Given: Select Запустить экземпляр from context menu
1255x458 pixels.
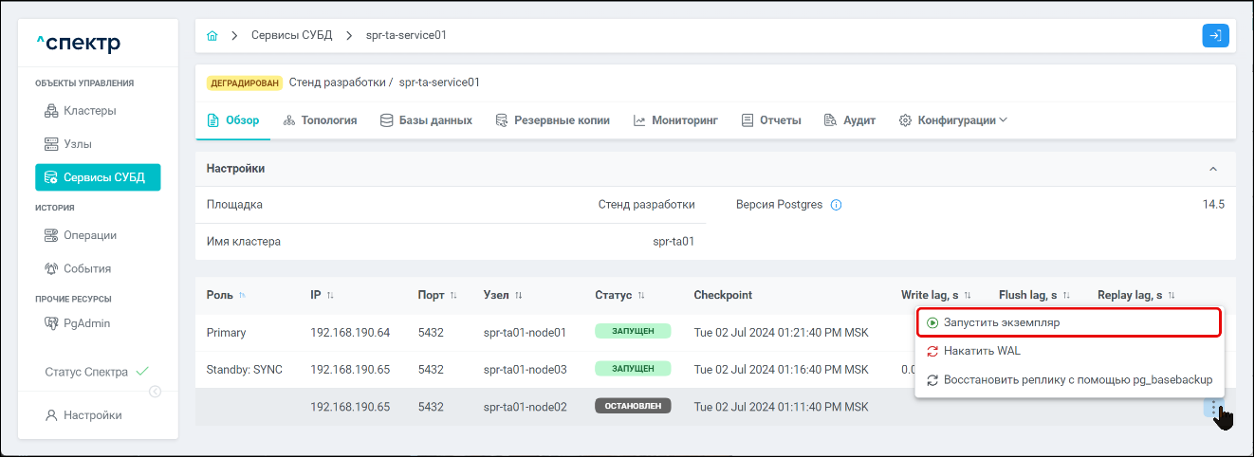Looking at the screenshot, I should coord(1067,322).
